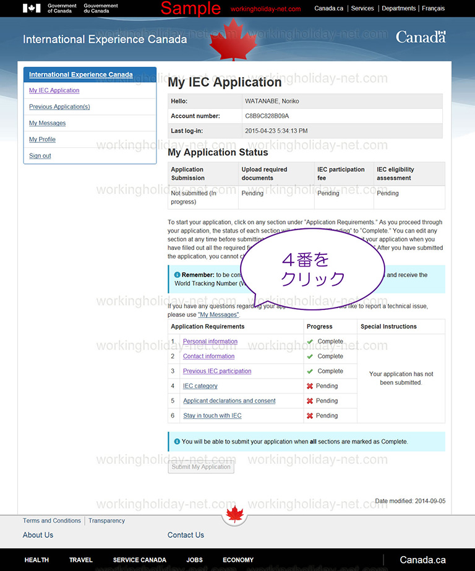This screenshot has width=475, height=571.
Task: Open Services in top navigation
Action: point(362,9)
